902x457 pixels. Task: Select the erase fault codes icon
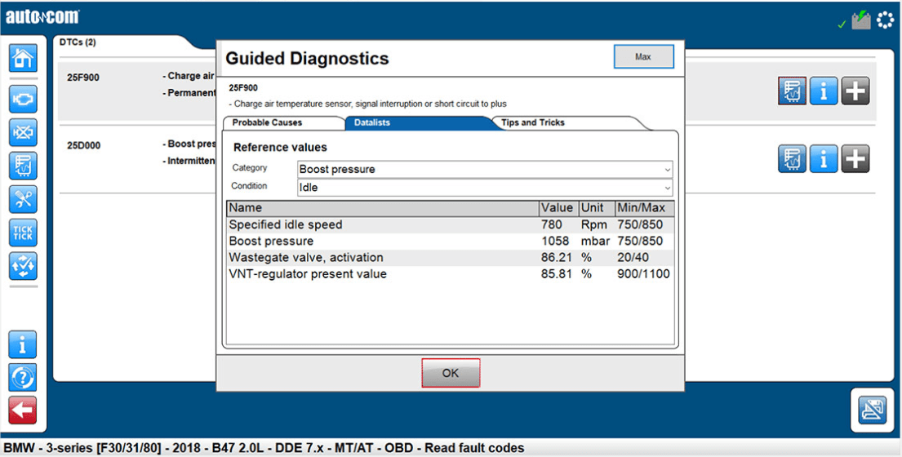[22, 131]
